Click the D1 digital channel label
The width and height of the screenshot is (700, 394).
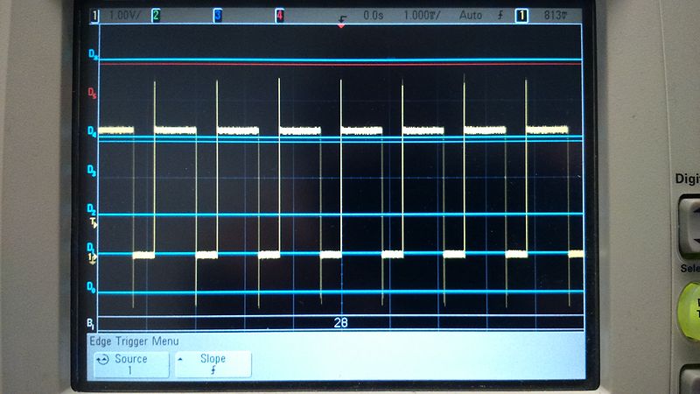tap(91, 248)
